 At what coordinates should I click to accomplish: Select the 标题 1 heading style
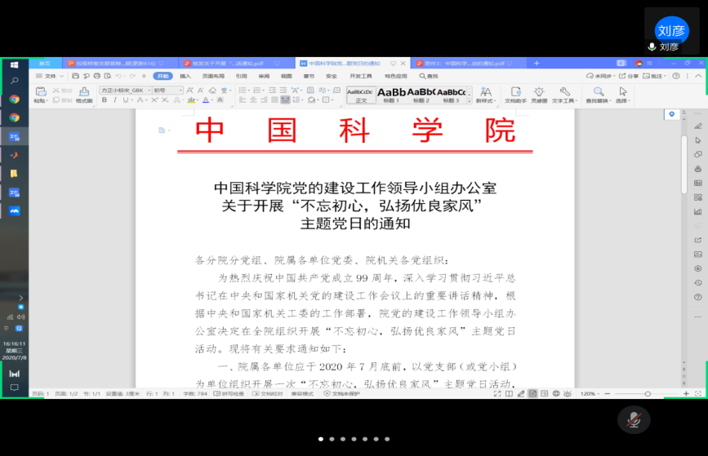pos(391,95)
